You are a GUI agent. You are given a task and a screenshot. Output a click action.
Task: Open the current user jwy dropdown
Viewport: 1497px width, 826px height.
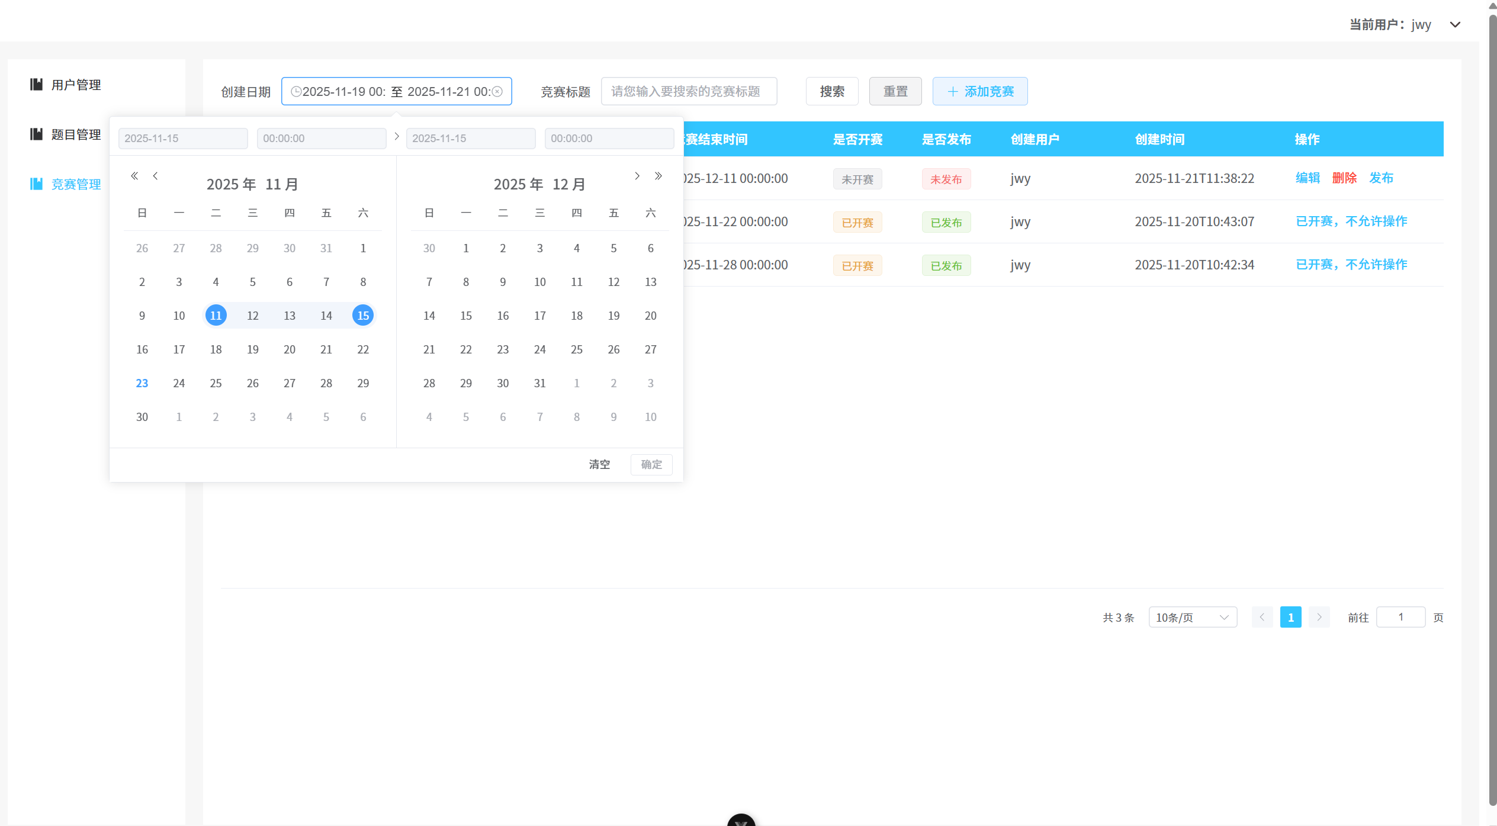coord(1455,24)
